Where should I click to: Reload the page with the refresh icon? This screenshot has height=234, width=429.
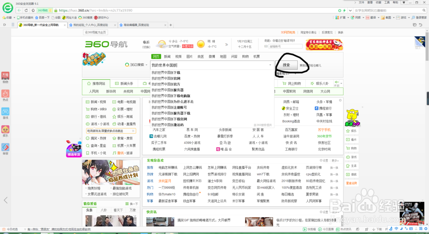[26, 10]
